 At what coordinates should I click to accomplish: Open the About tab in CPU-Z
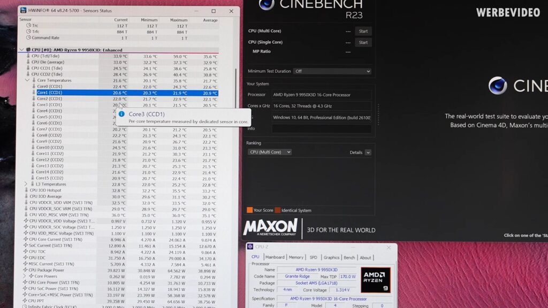(365, 258)
